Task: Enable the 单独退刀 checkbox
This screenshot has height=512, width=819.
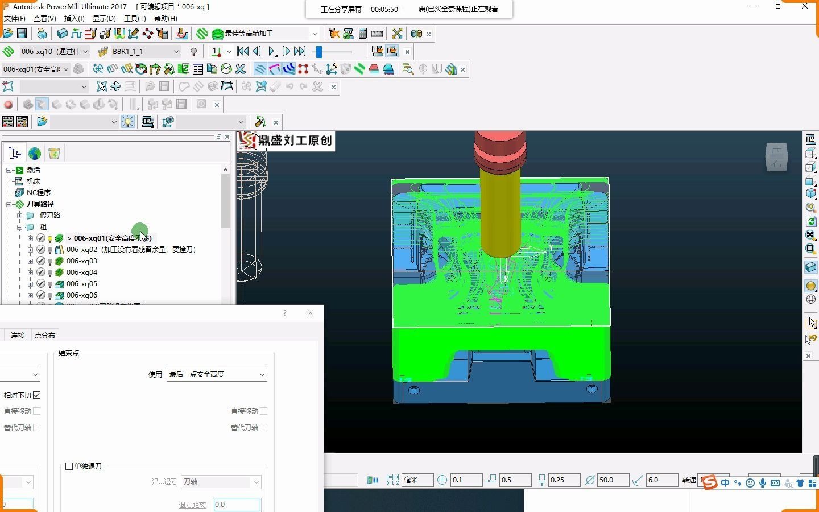Action: click(x=69, y=466)
